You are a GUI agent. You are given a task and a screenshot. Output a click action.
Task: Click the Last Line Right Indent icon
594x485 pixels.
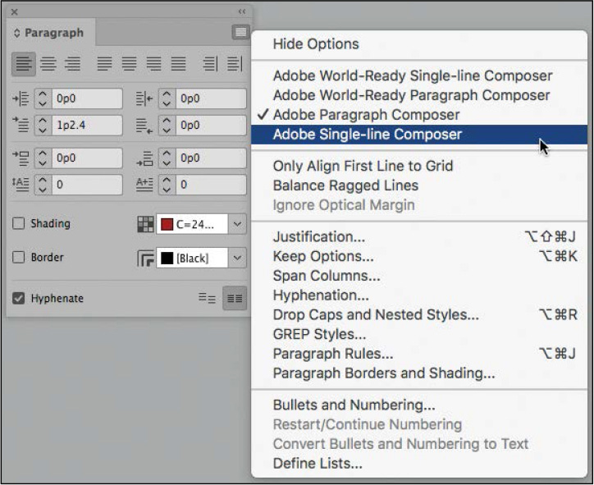144,126
